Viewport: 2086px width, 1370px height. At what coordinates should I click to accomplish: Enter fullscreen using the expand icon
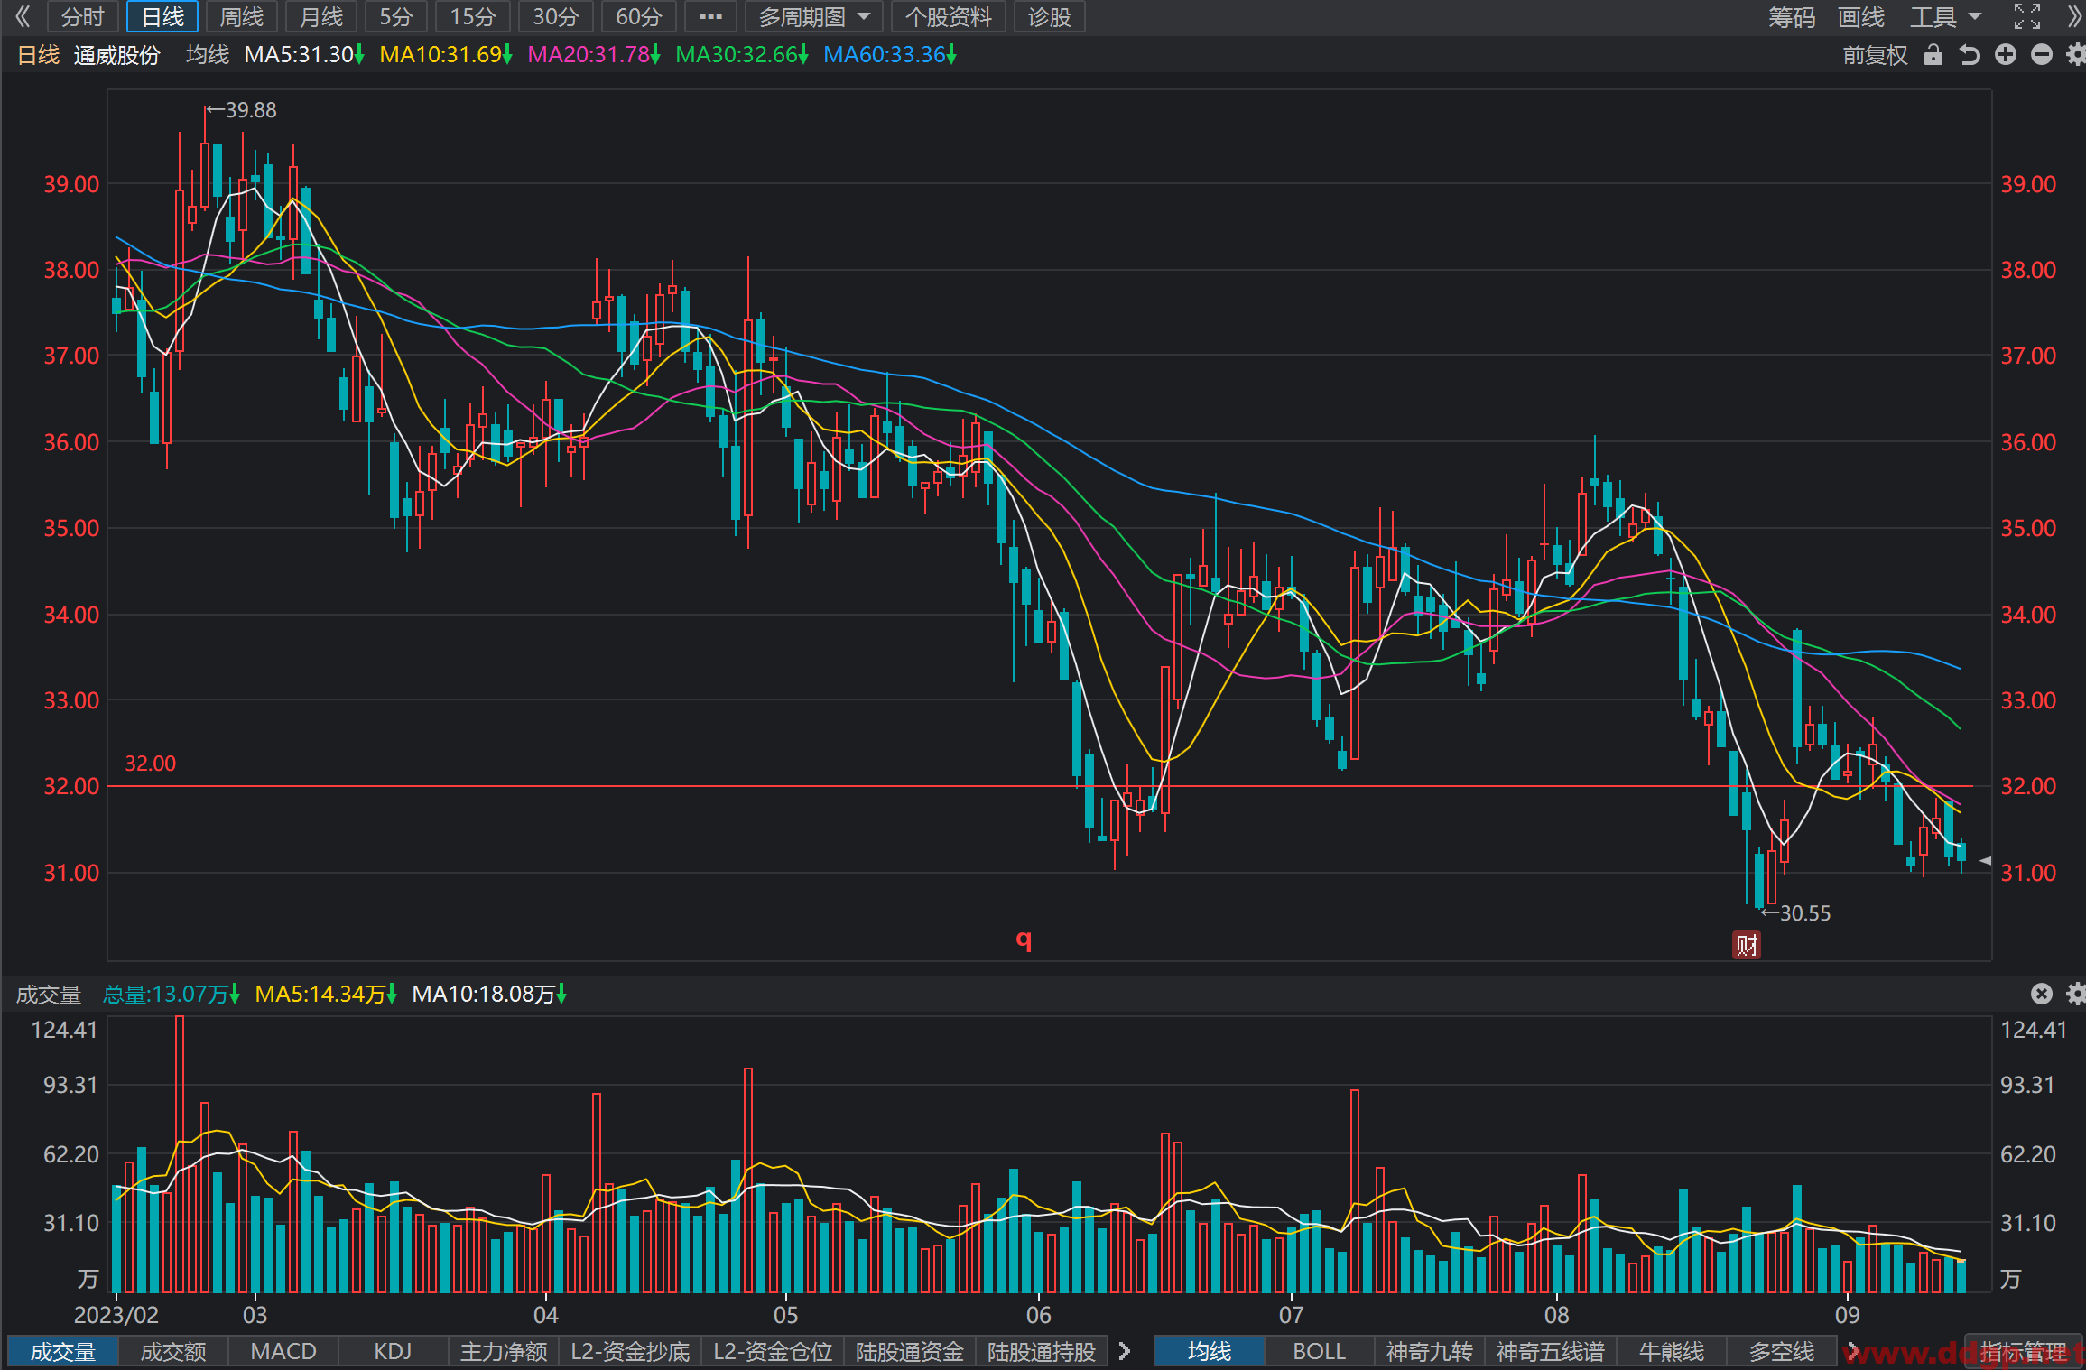(2027, 16)
